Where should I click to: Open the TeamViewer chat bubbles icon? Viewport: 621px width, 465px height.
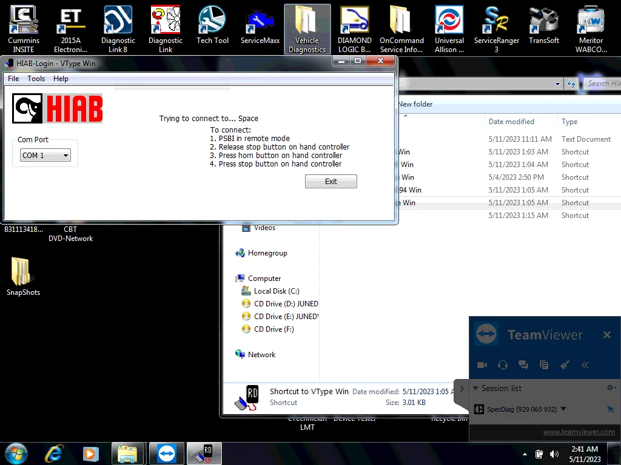point(523,365)
